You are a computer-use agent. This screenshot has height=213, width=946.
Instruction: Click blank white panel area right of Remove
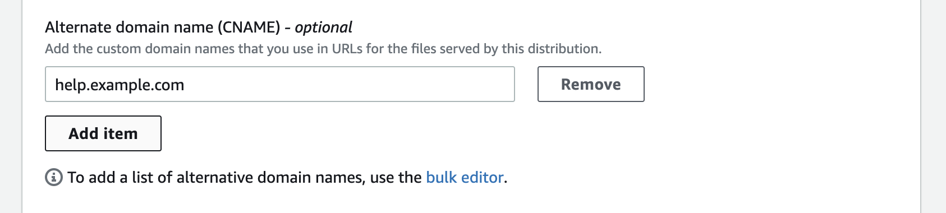coord(780,84)
